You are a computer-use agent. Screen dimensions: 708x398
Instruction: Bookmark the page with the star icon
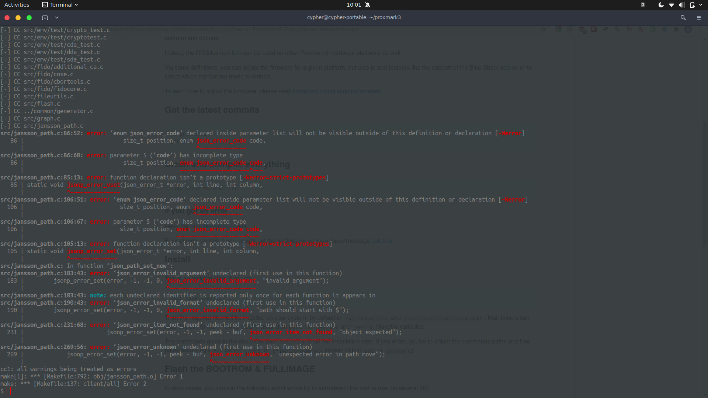pyautogui.click(x=544, y=29)
